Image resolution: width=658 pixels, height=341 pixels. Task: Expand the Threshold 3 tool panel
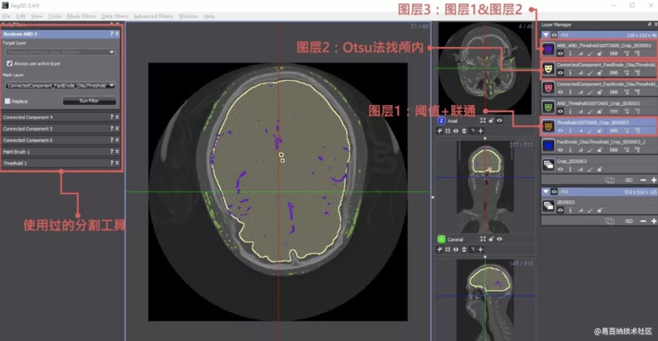coord(15,163)
